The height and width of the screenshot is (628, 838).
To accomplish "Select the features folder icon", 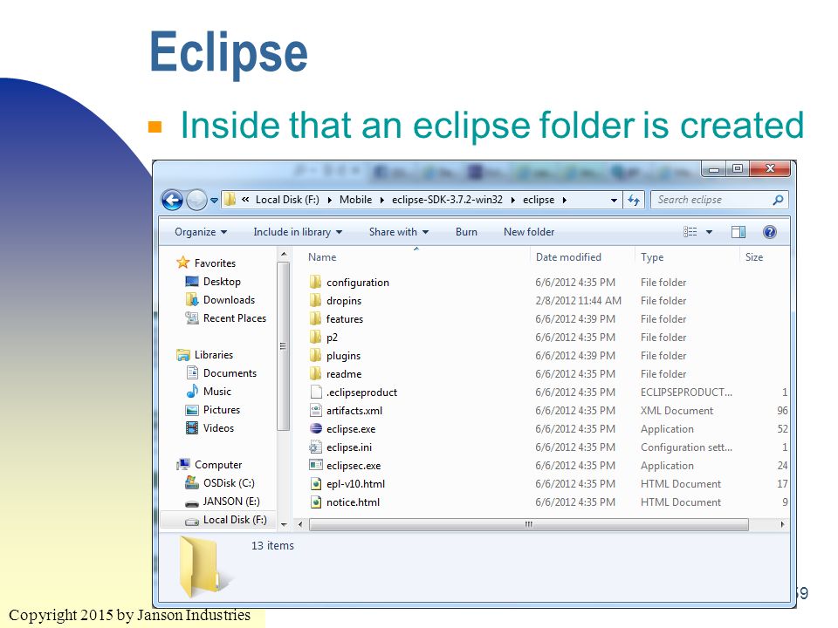I will click(x=316, y=318).
